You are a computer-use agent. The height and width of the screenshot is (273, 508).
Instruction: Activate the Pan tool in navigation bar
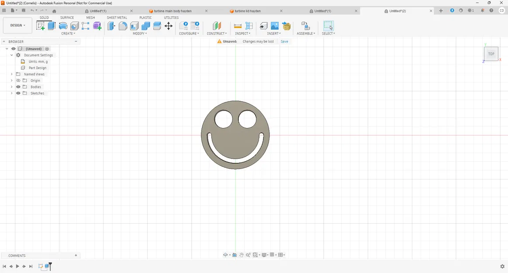pyautogui.click(x=241, y=255)
